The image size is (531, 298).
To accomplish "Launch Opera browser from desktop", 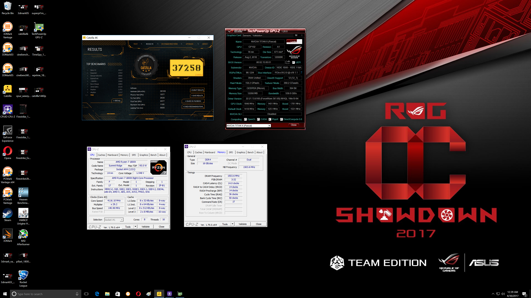I will click(7, 153).
